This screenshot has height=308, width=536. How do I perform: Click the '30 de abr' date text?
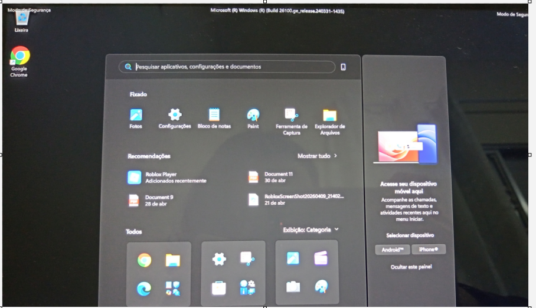275,181
